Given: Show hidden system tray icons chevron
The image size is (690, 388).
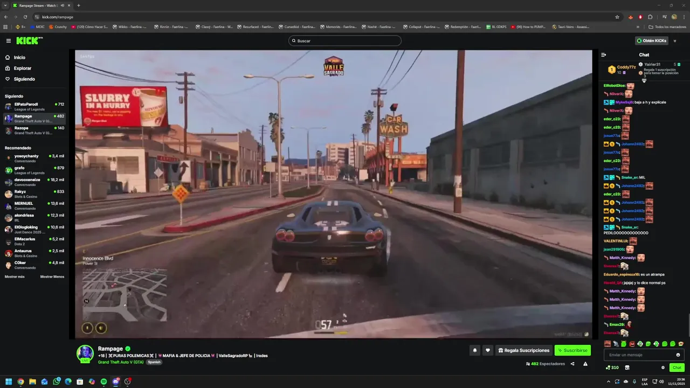Looking at the screenshot, I should coord(609,382).
